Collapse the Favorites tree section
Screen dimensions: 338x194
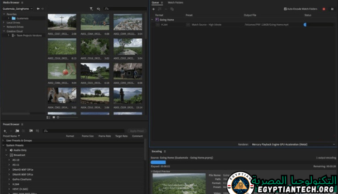coord(4,14)
